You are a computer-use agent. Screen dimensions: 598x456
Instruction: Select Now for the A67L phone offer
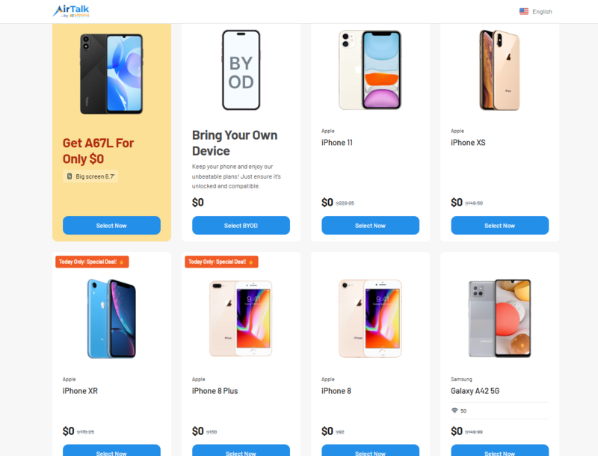111,225
